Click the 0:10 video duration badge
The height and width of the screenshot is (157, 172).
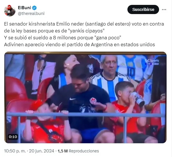[x=13, y=137]
